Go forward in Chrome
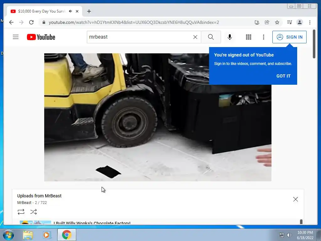Image resolution: width=321 pixels, height=241 pixels. point(21,22)
